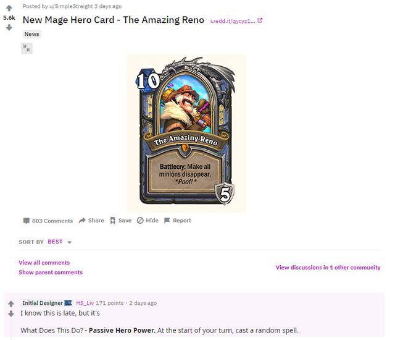The image size is (395, 340).
Task: Click the Amazing Reno card image
Action: [186, 133]
